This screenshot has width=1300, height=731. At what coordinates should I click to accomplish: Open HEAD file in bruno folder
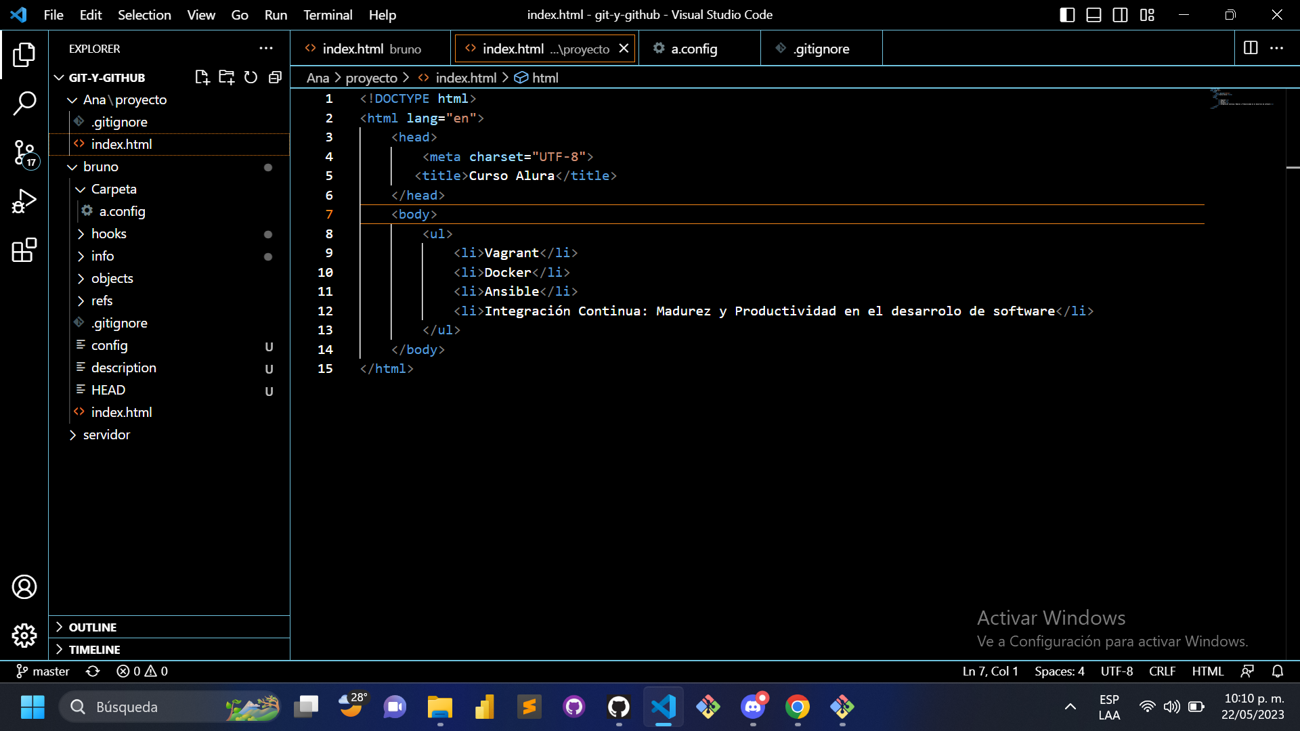tap(169, 390)
